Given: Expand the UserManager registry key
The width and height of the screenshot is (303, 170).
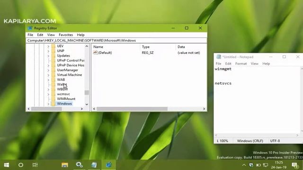Looking at the screenshot, I should pos(48,70).
